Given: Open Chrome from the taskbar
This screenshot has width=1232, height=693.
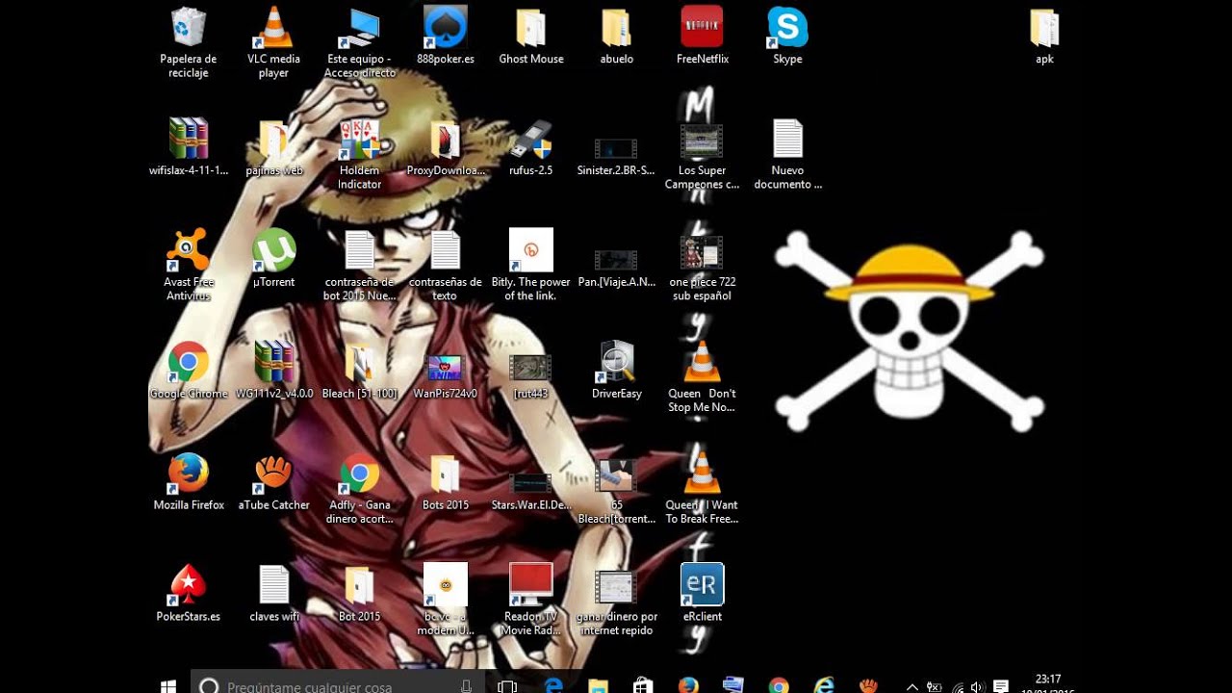Looking at the screenshot, I should 779,686.
